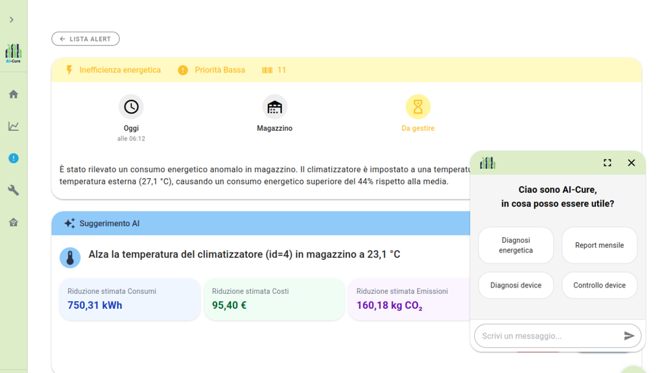Go back to Lista Alert
Image resolution: width=664 pixels, height=373 pixels.
coord(86,39)
